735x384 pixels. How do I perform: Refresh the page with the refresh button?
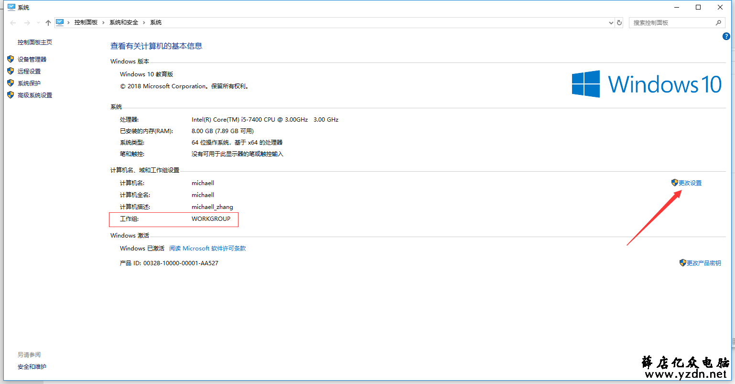(x=619, y=22)
